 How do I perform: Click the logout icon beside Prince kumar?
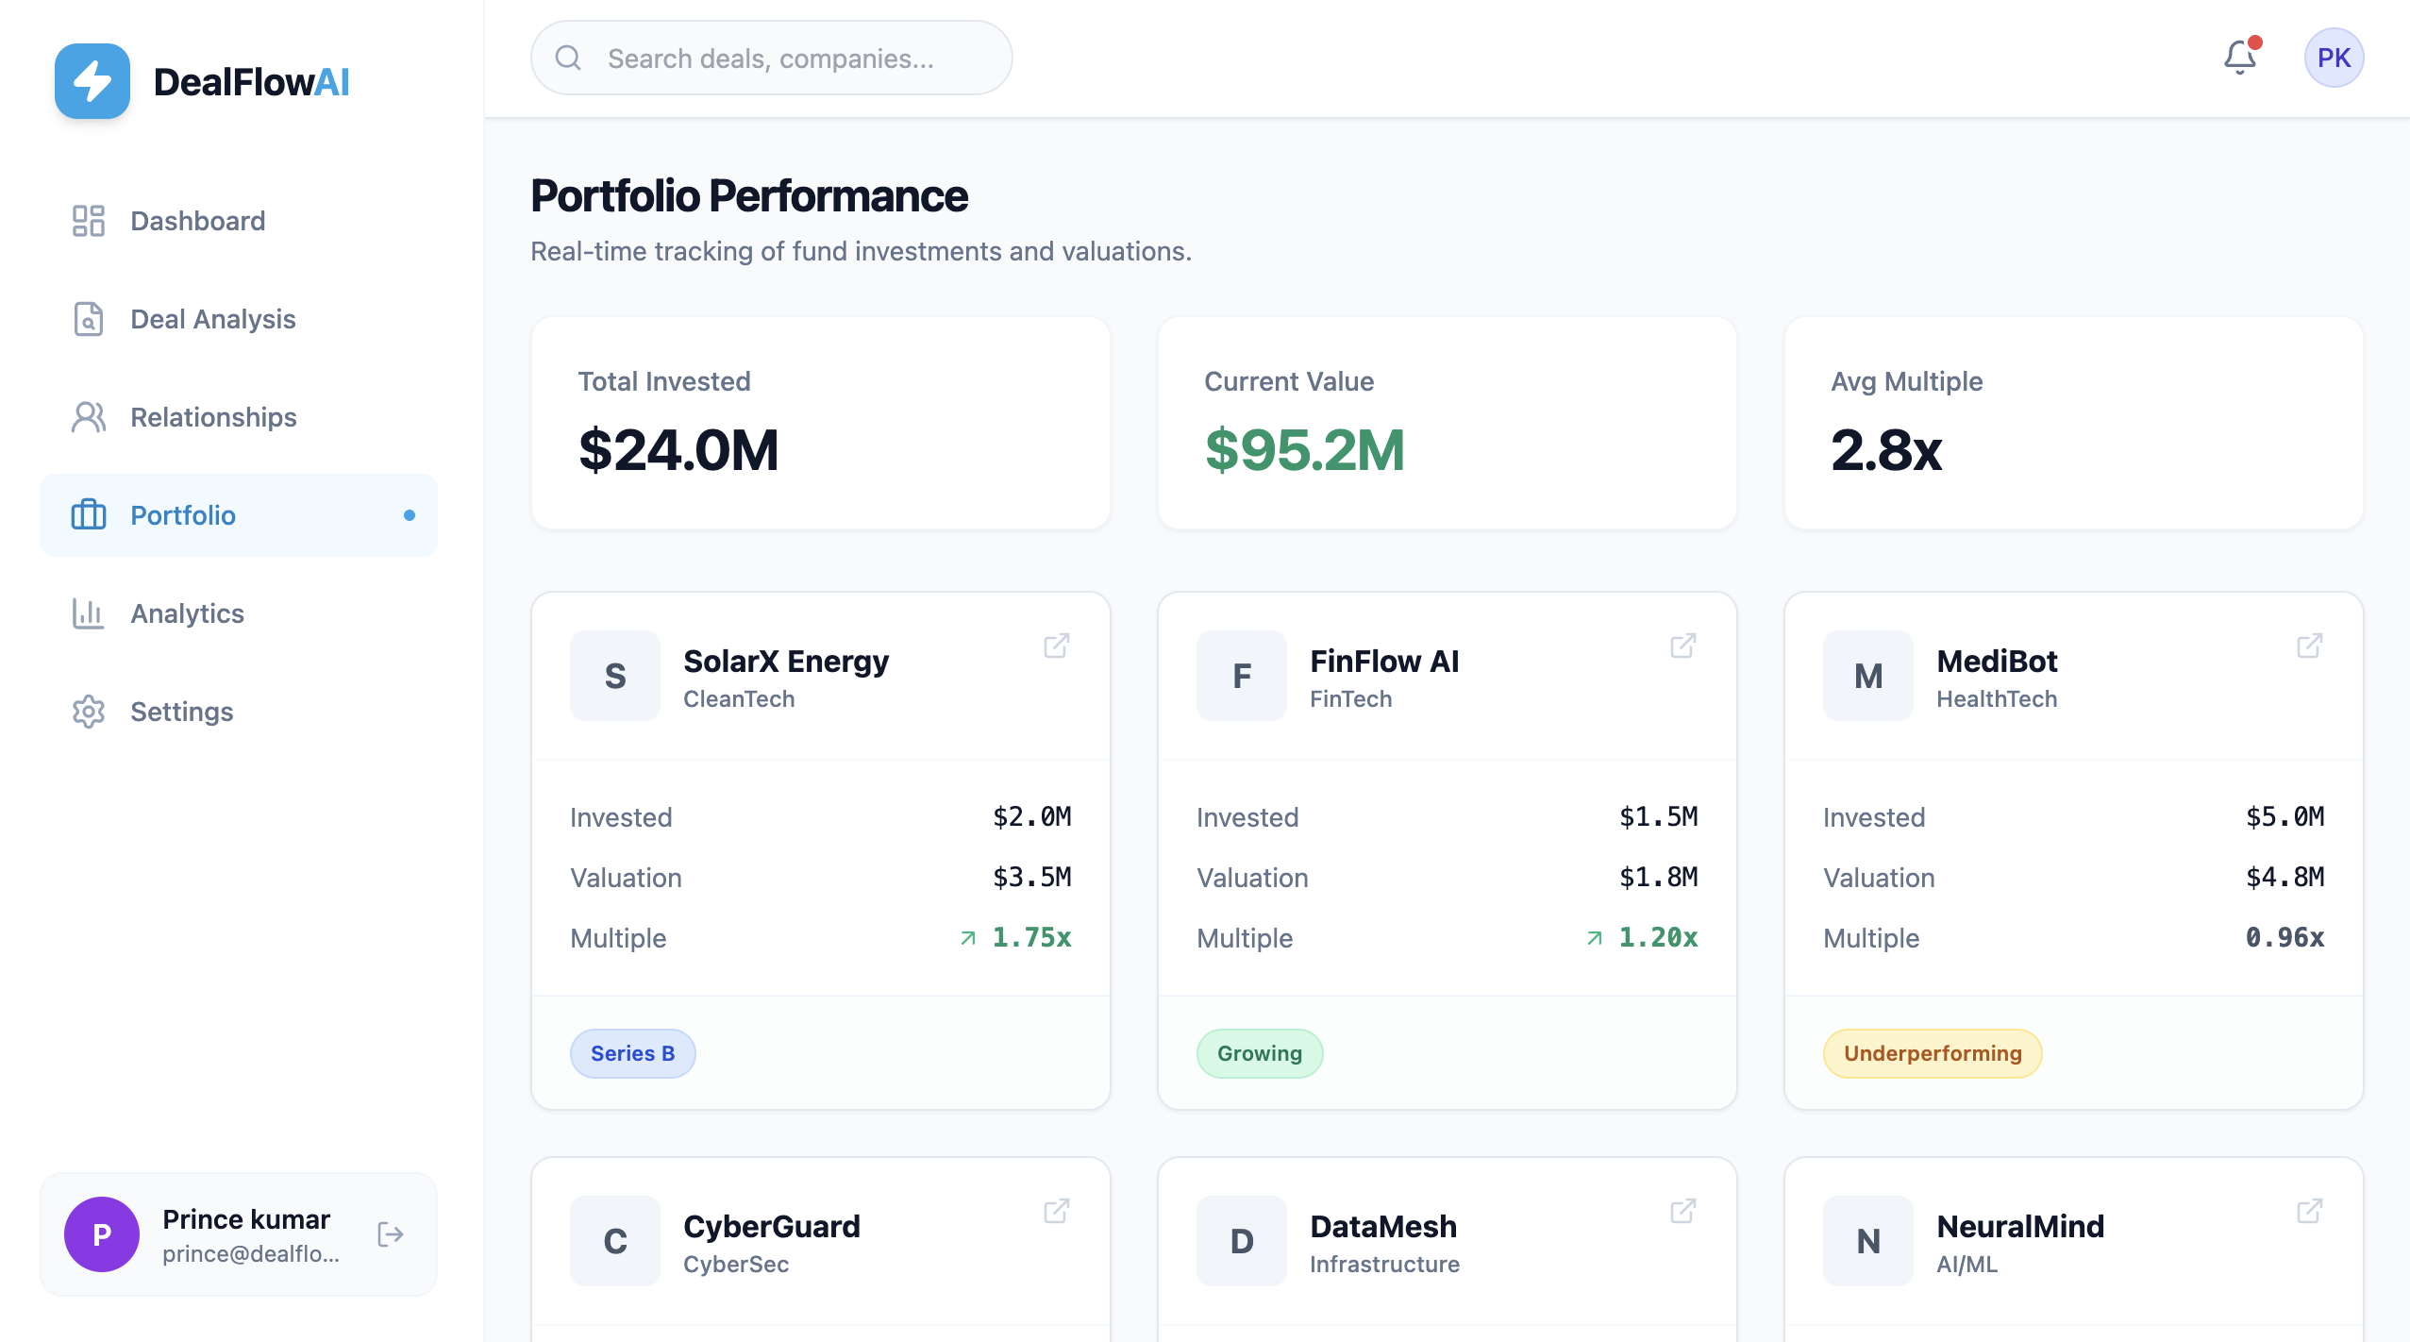[390, 1234]
